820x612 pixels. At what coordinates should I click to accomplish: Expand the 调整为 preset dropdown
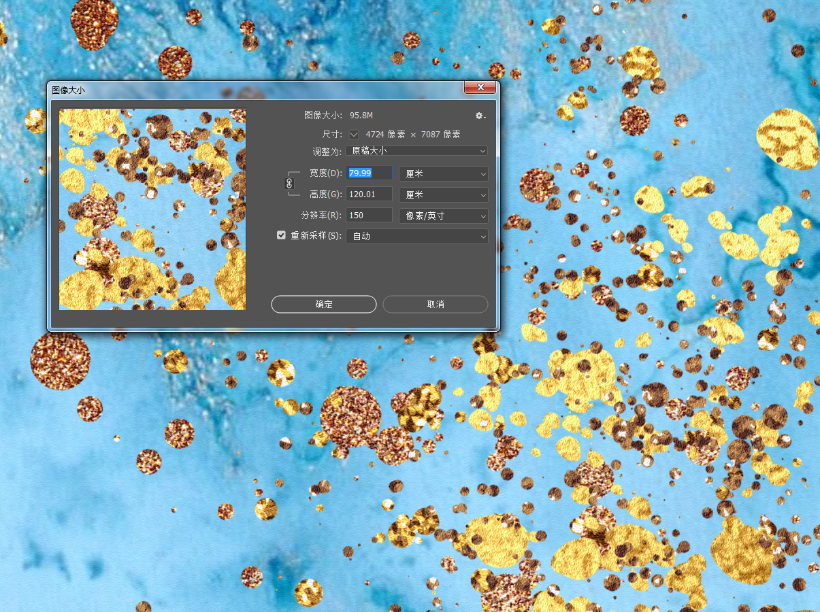(416, 150)
